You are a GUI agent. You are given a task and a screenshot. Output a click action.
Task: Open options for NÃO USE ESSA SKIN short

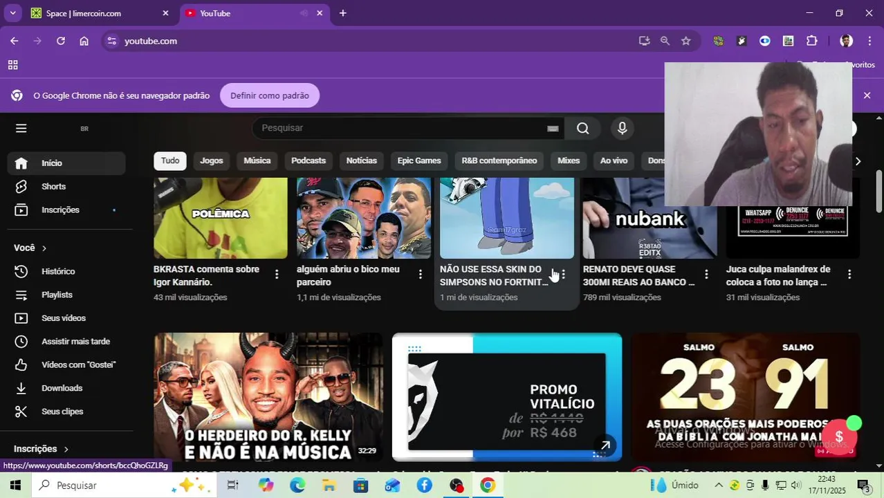coord(563,275)
